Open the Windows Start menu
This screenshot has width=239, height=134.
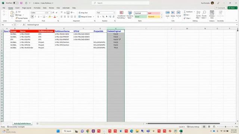(x=58, y=131)
